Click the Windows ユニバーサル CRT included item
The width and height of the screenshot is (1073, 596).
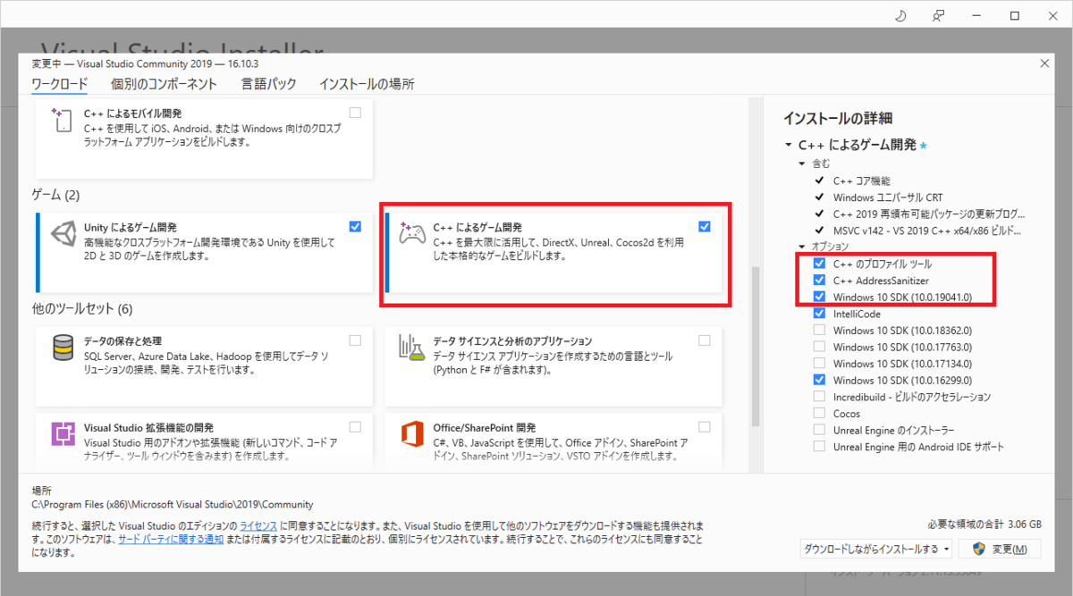[887, 197]
